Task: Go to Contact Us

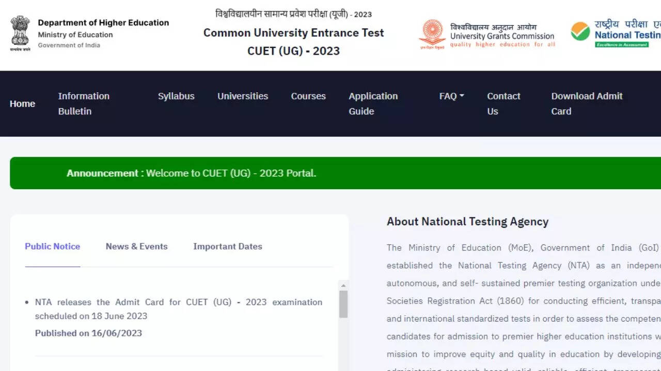Action: tap(503, 104)
